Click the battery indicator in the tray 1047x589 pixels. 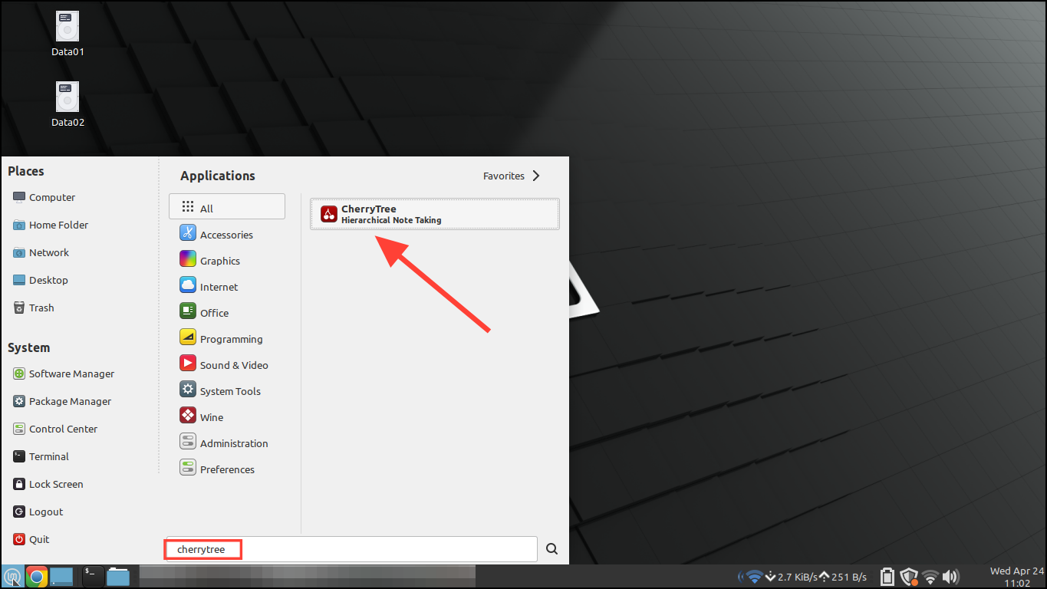click(887, 577)
